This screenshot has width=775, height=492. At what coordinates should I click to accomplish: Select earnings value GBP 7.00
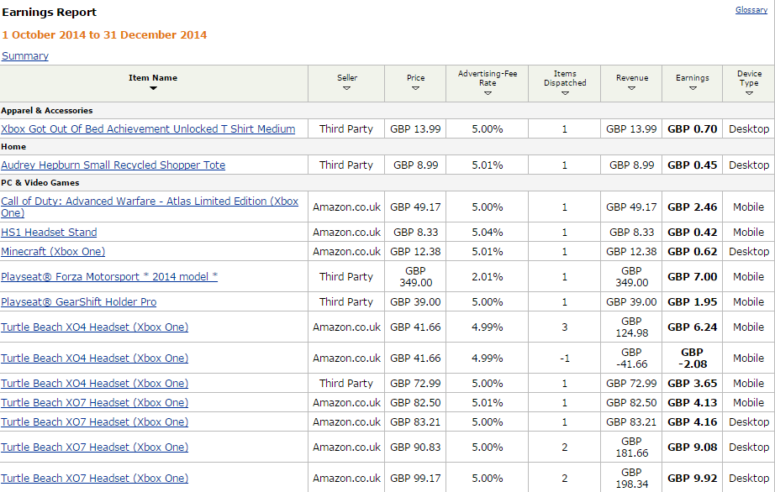(x=692, y=276)
